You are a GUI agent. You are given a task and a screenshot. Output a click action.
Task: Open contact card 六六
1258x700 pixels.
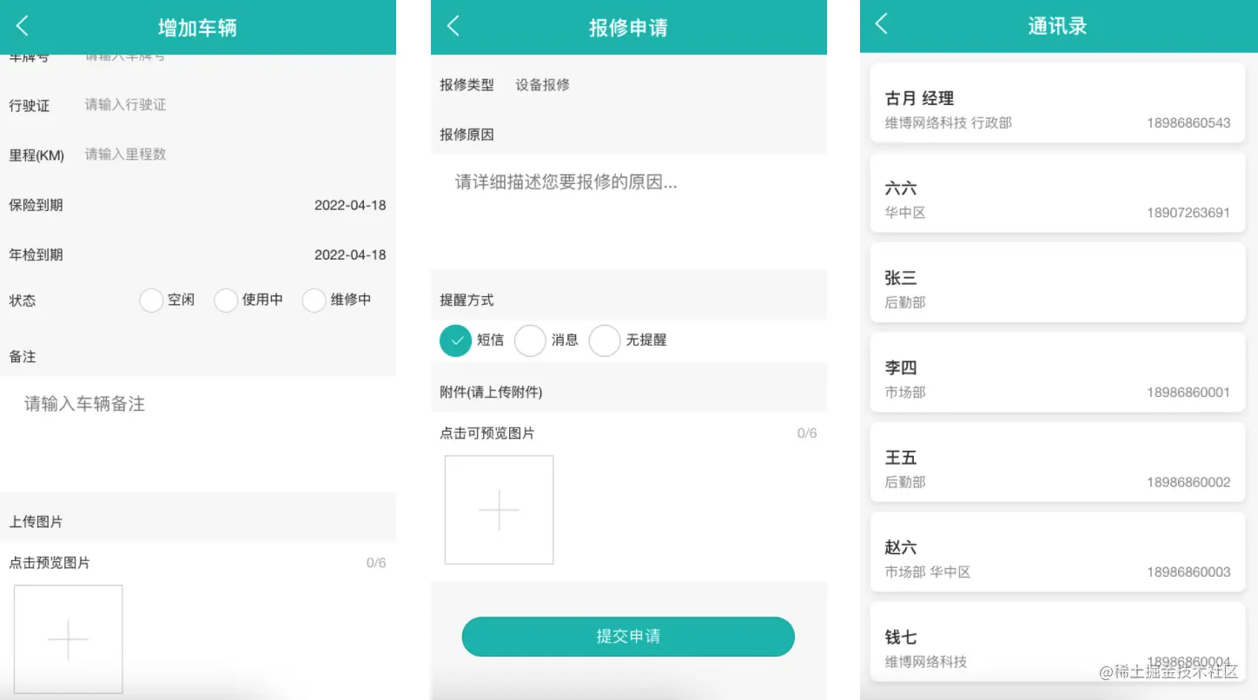1057,192
